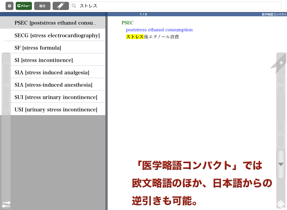Open settings via the gear icon
This screenshot has height=210, width=287.
click(x=10, y=6)
